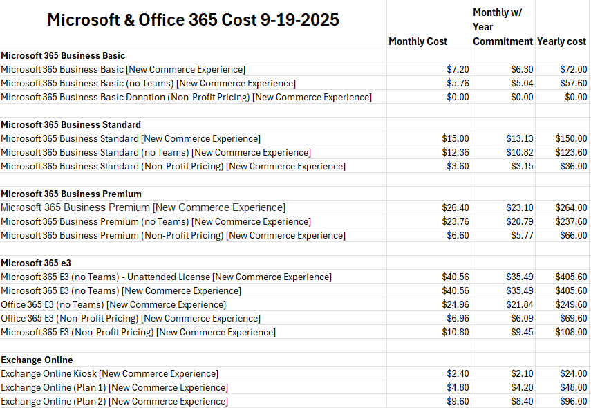This screenshot has width=591, height=408.
Task: Select the E3 Unattended License row label
Action: pyautogui.click(x=166, y=277)
